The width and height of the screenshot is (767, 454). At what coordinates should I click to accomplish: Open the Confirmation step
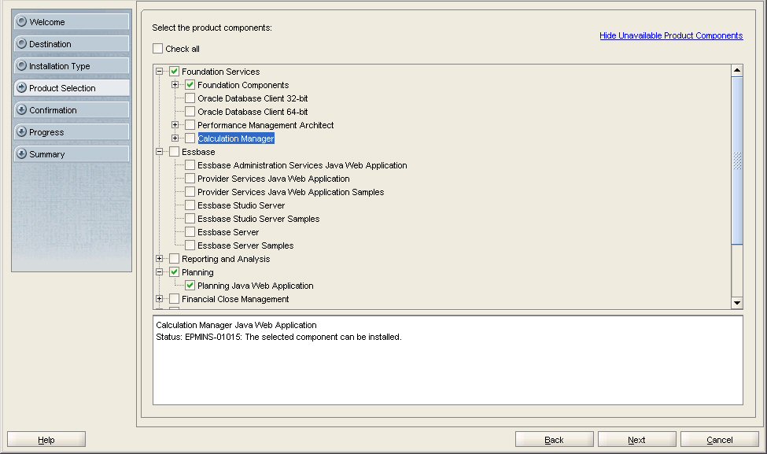coord(72,109)
